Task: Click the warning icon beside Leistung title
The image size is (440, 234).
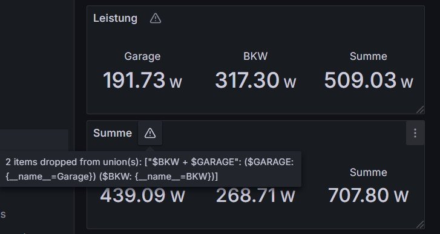Action: 155,19
